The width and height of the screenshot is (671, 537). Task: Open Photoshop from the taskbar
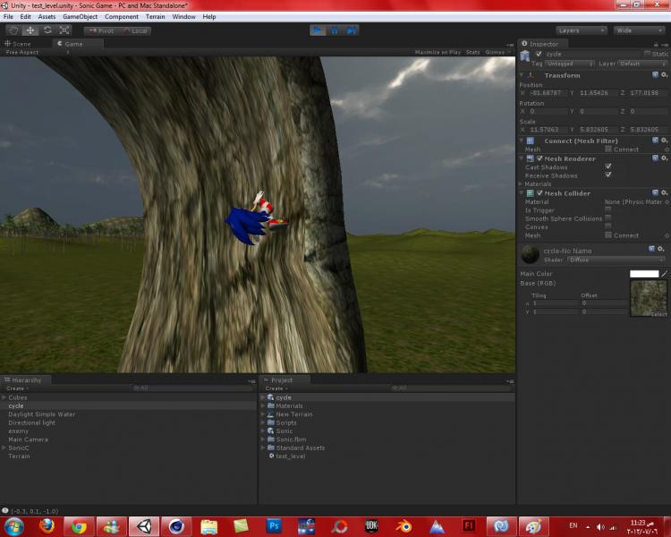pyautogui.click(x=274, y=526)
